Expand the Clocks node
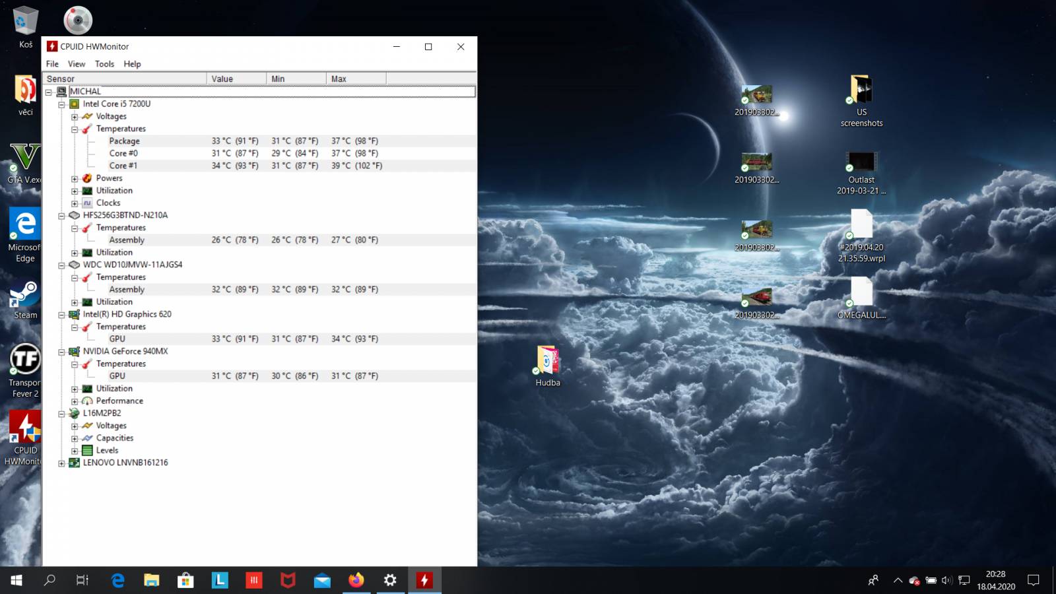Viewport: 1056px width, 594px height. [75, 203]
